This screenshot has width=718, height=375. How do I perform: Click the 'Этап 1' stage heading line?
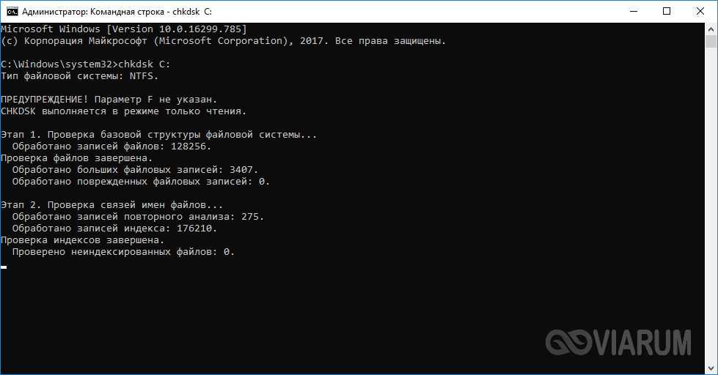tap(159, 135)
